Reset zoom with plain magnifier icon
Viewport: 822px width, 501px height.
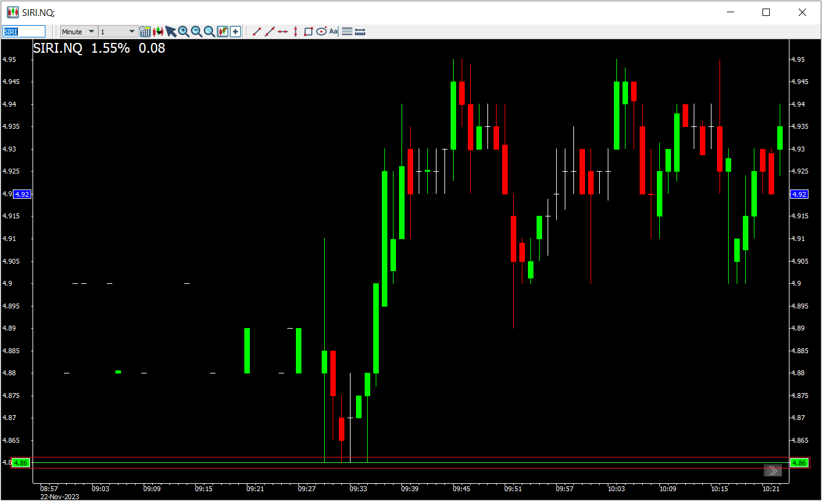tap(209, 31)
